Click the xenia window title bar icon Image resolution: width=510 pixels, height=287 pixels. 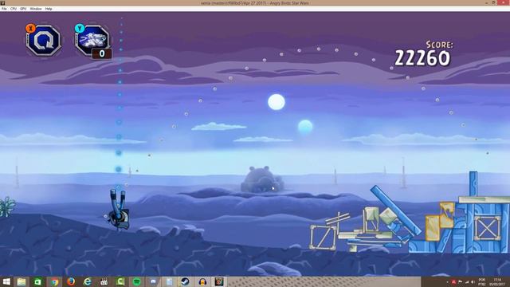tap(2, 2)
